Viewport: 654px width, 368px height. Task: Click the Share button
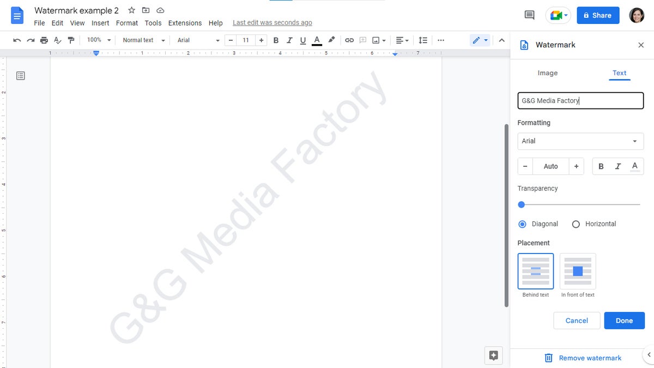pyautogui.click(x=598, y=15)
